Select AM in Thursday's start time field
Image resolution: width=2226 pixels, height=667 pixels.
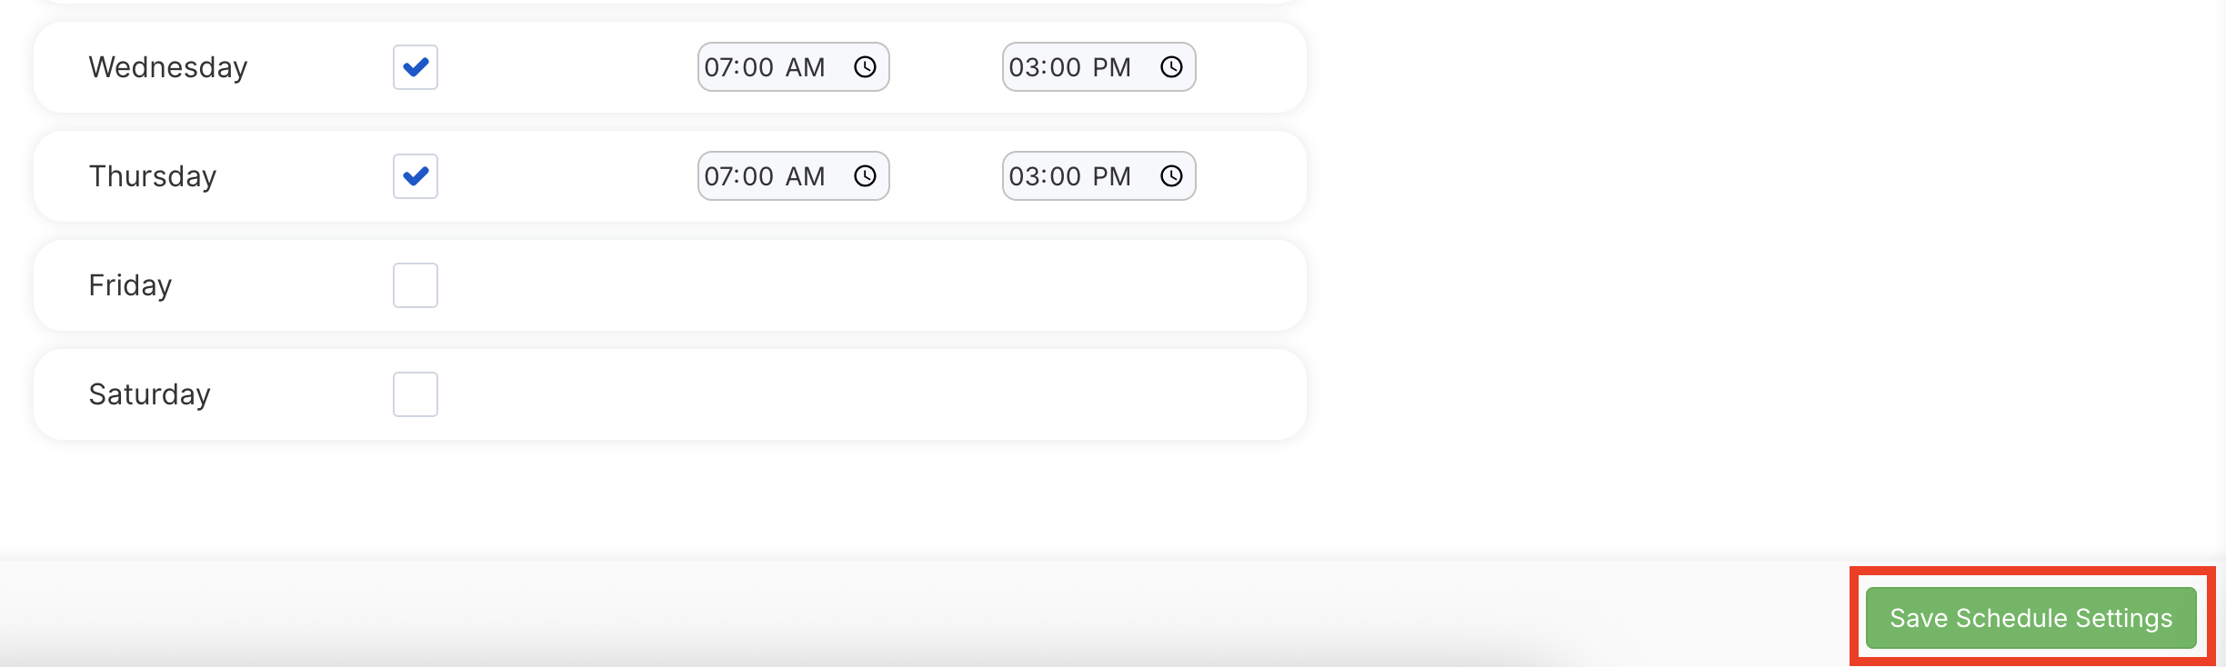805,176
